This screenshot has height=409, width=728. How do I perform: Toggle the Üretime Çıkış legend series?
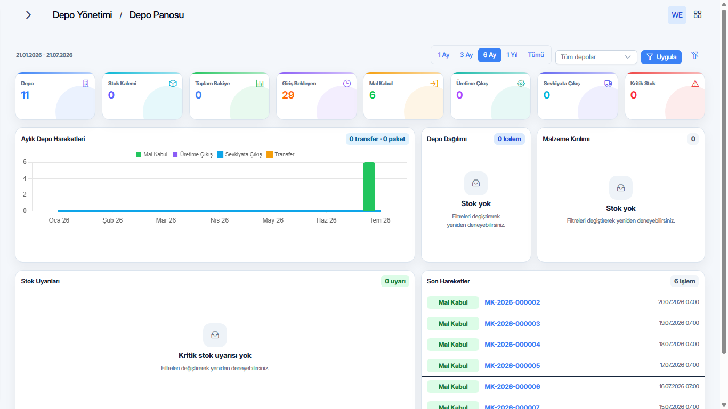[192, 154]
